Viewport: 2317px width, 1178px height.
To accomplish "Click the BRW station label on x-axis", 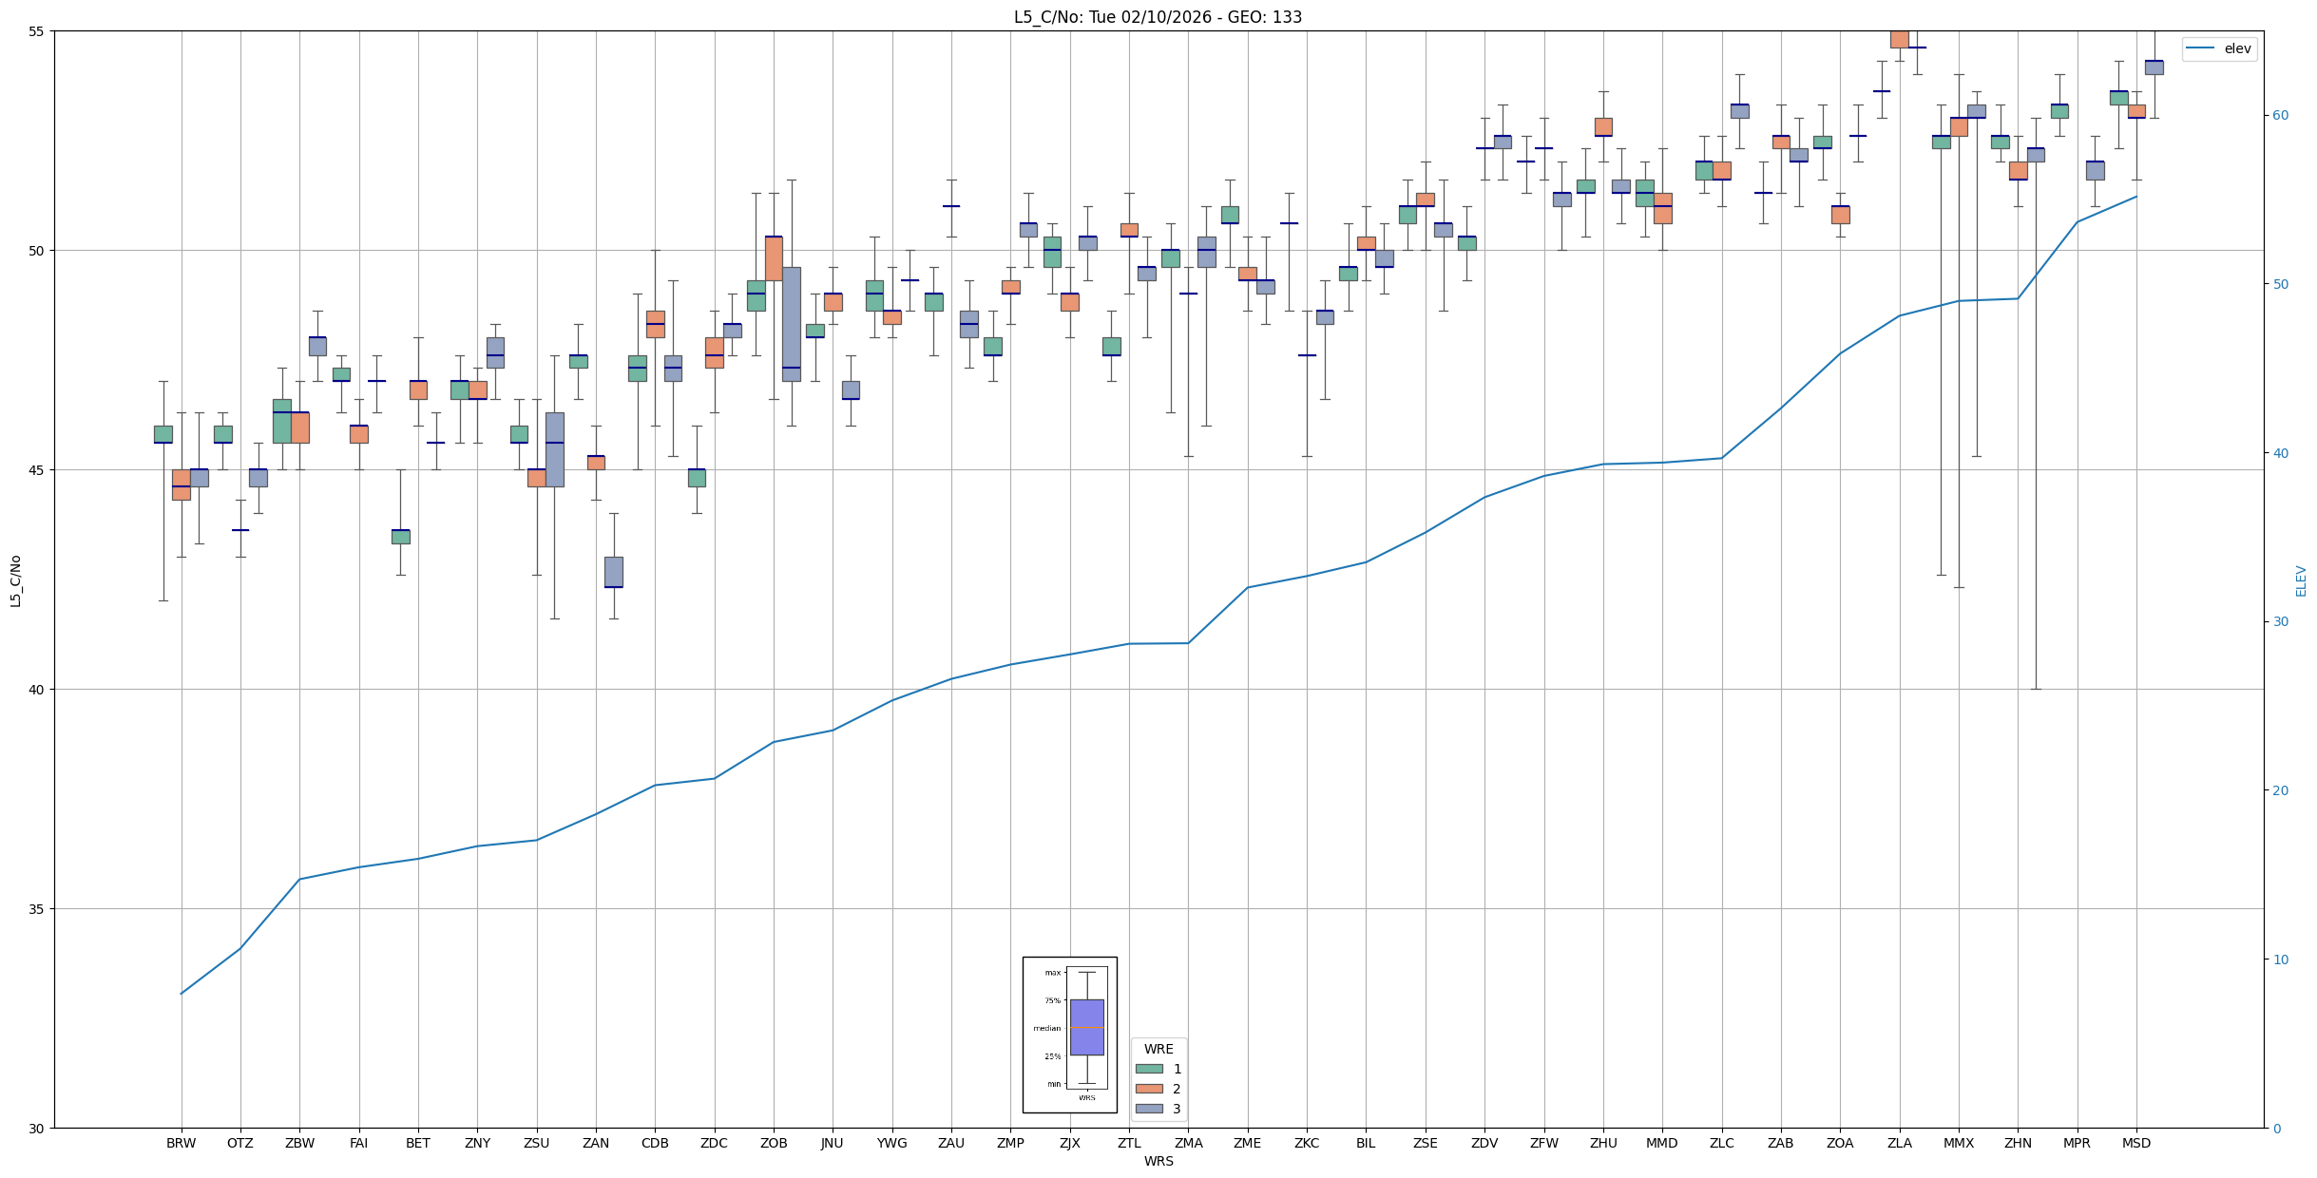I will point(181,1143).
